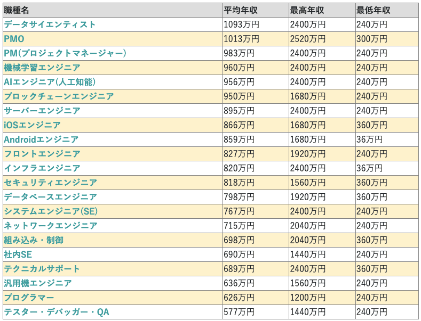Select the 機械学習エンジニア link
This screenshot has height=321, width=421.
(x=42, y=68)
